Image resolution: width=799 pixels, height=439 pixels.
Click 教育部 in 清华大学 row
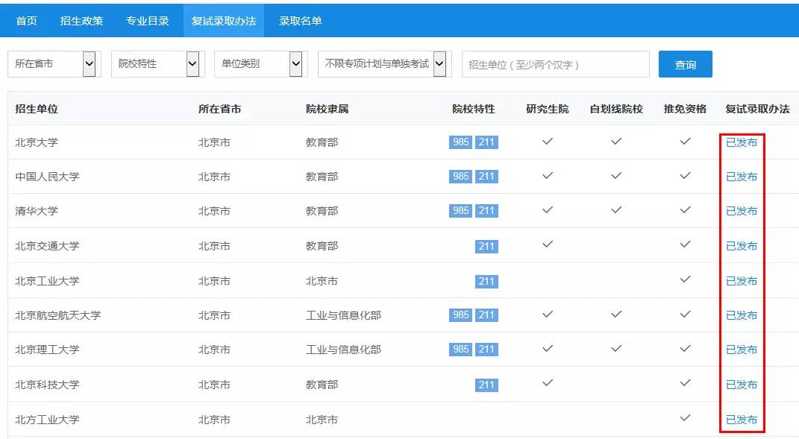[322, 211]
